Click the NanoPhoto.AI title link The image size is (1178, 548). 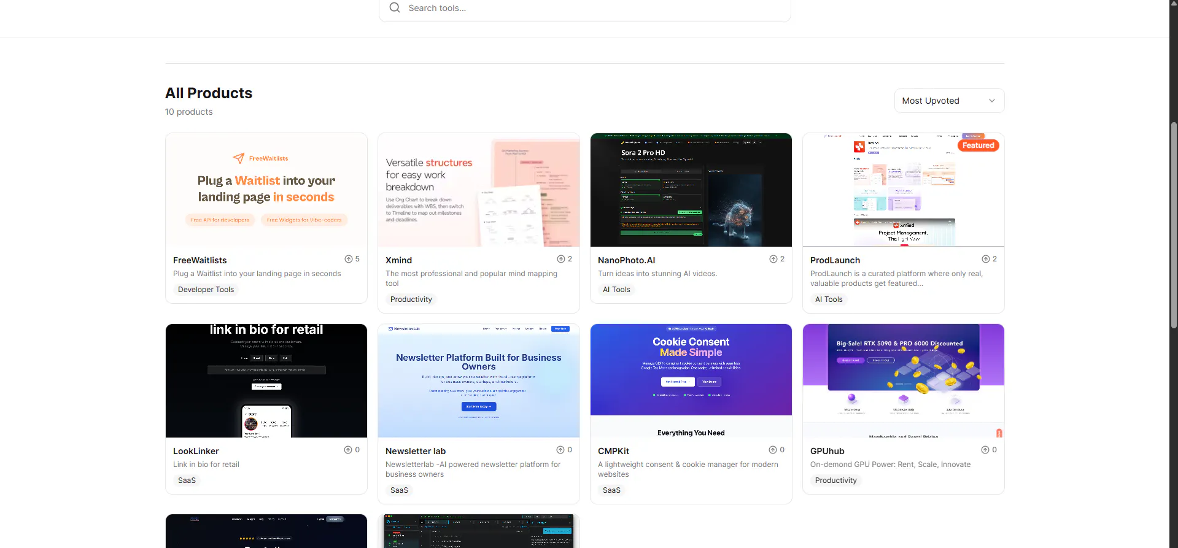pyautogui.click(x=627, y=260)
